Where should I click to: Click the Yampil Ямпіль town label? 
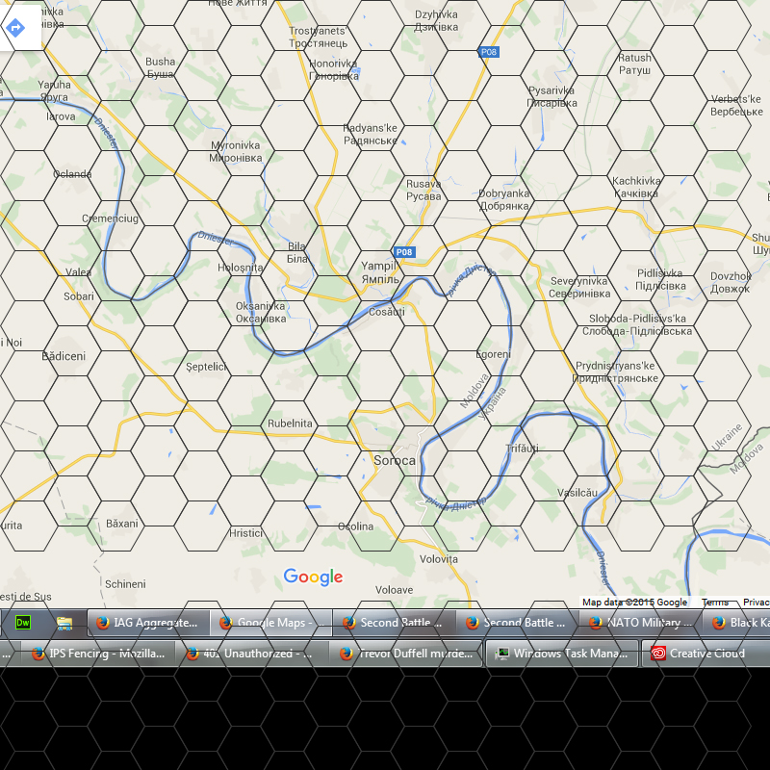click(380, 272)
